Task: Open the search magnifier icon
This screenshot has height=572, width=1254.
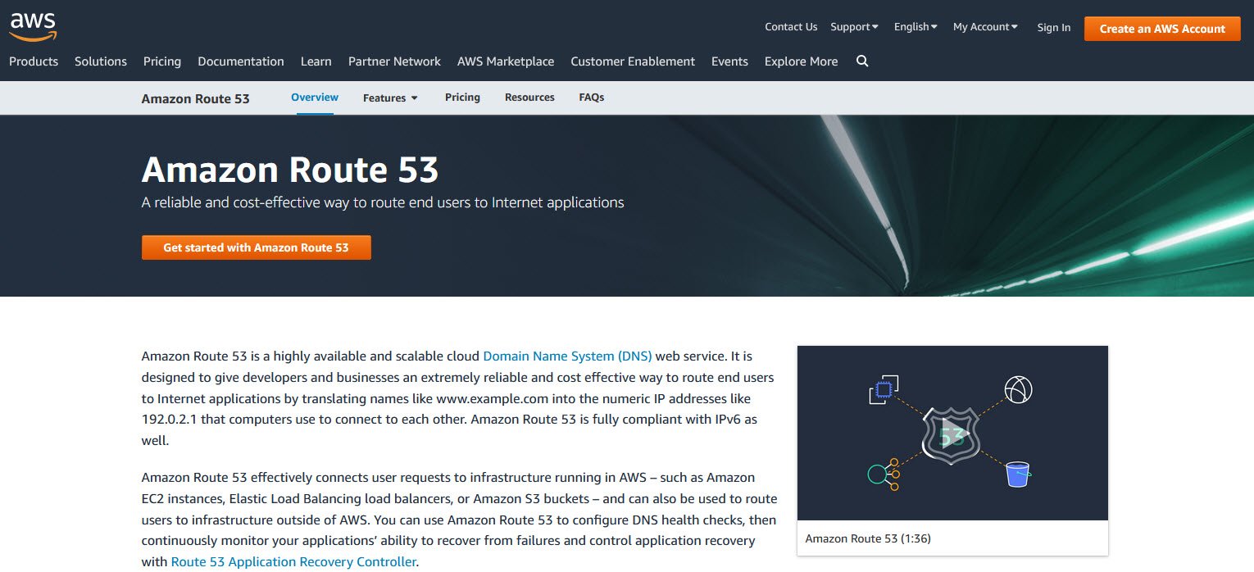Action: (862, 61)
